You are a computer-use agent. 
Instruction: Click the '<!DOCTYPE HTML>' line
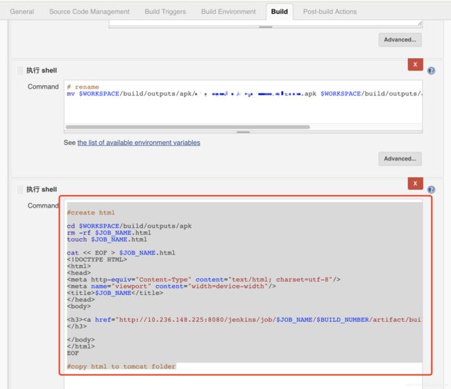97,260
